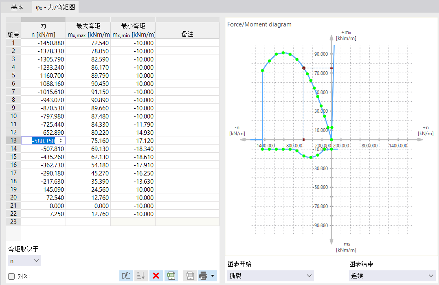Select the empty row header 23
This screenshot has height=285, width=439.
pos(13,222)
